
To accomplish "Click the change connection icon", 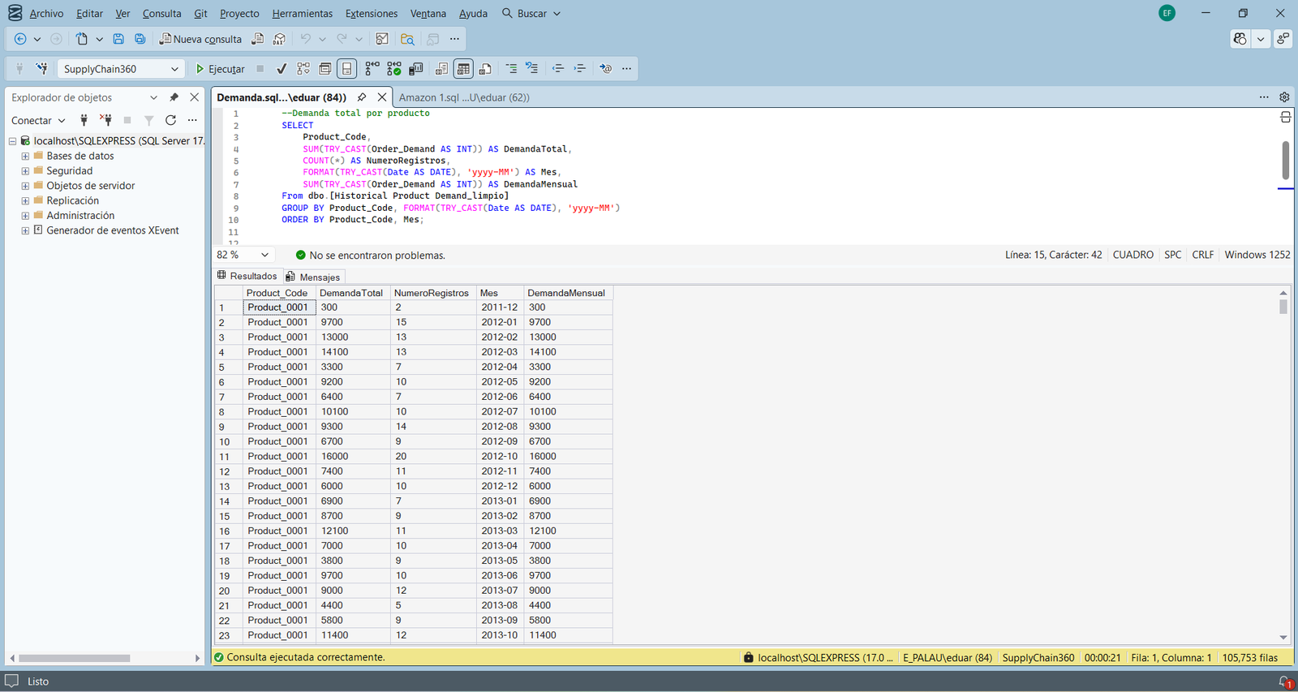I will point(41,69).
